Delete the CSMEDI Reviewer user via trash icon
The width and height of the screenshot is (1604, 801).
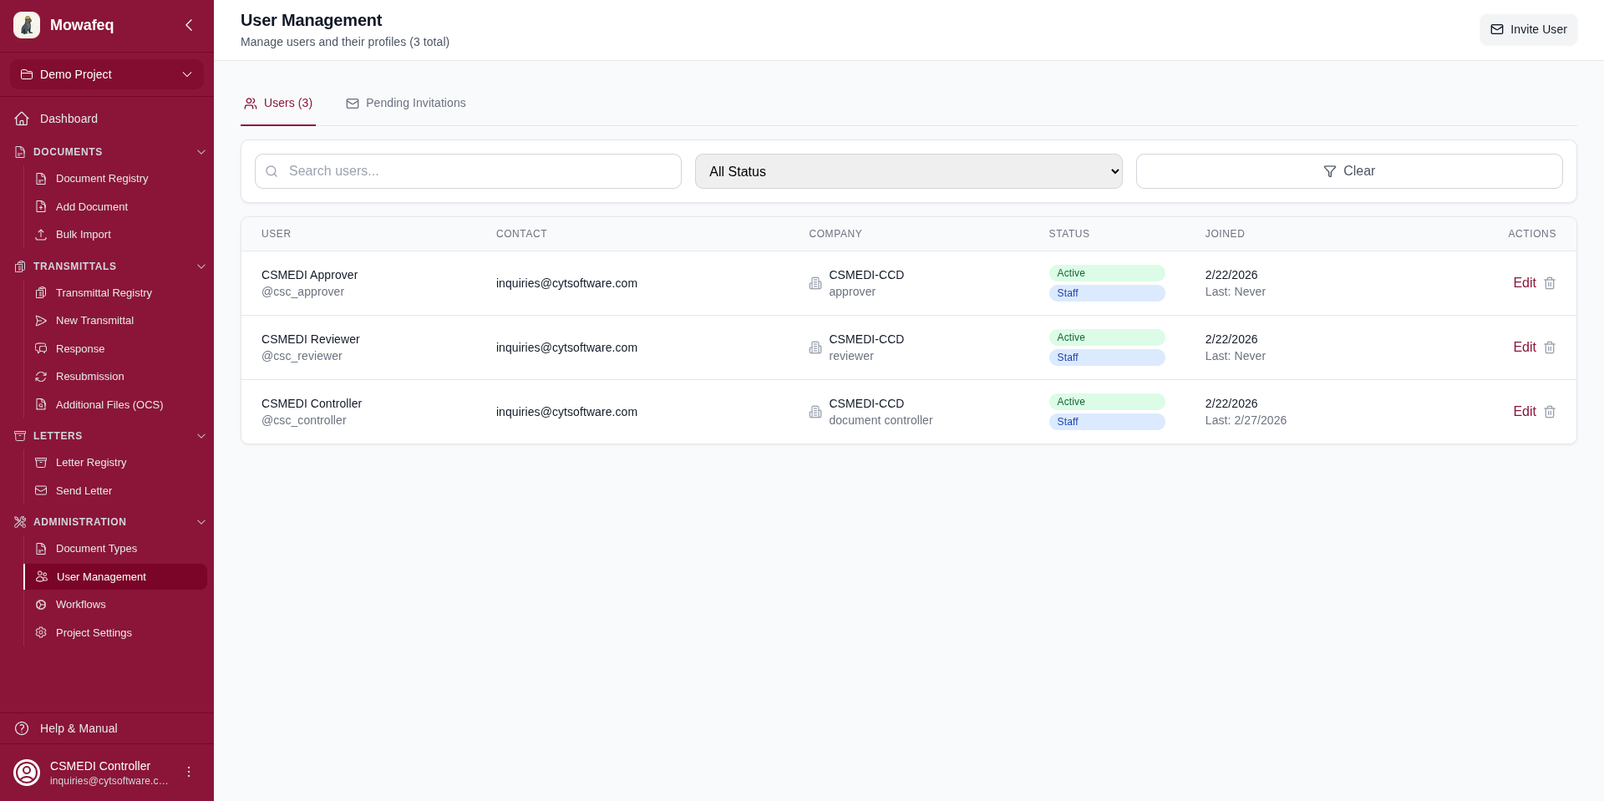pyautogui.click(x=1551, y=347)
